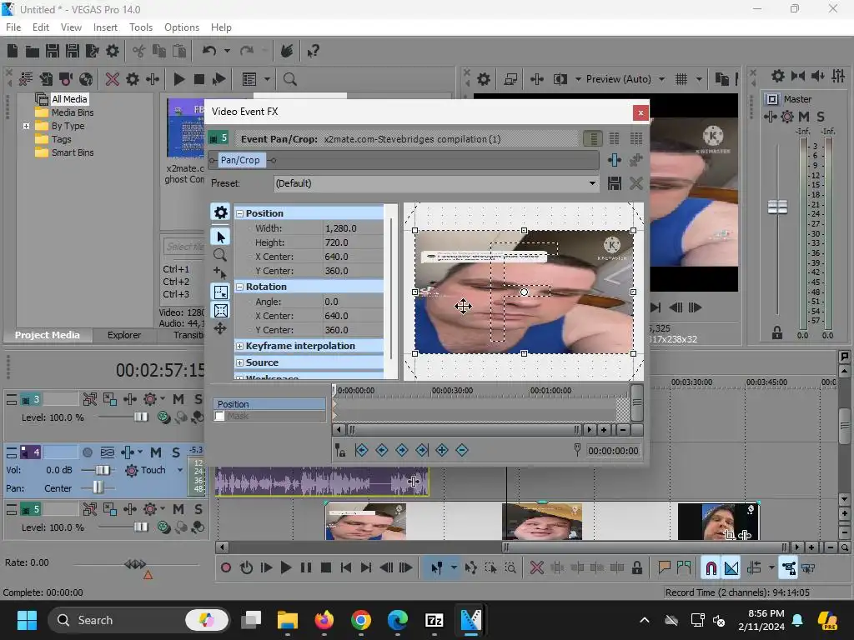Toggle Enable Snapping magnet icon
The height and width of the screenshot is (640, 854).
click(x=711, y=568)
